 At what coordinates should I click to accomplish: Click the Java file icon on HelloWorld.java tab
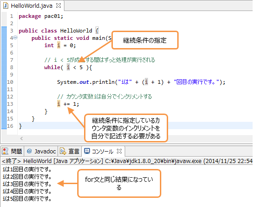click(5, 5)
